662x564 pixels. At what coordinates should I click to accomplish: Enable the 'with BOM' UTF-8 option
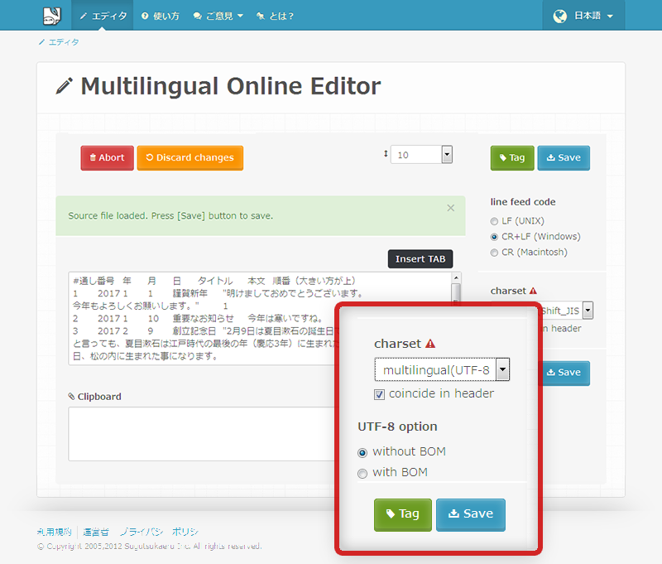(362, 472)
